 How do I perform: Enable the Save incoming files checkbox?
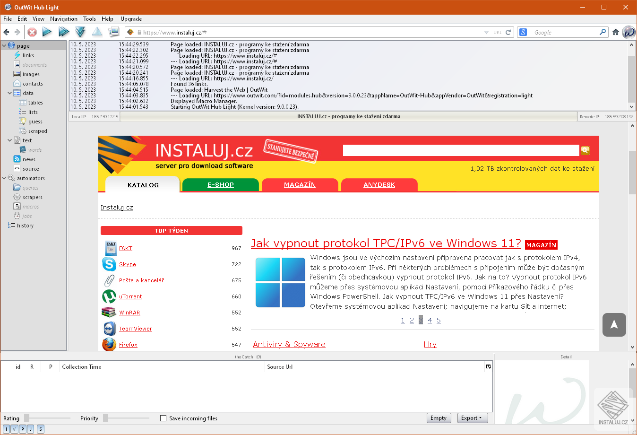(164, 418)
